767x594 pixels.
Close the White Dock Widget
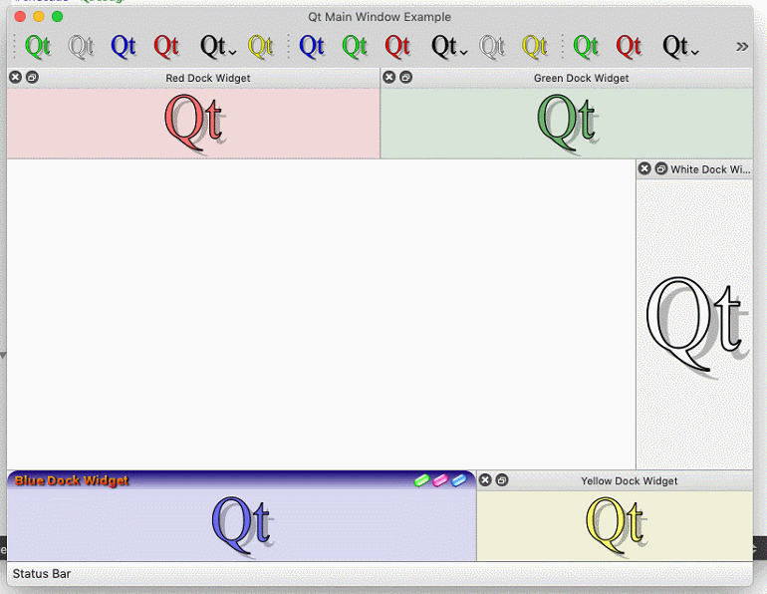coord(644,168)
